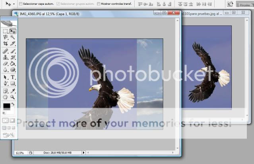Select the Slice tool
Screen dimensions: 254x164
pyautogui.click(x=13, y=43)
